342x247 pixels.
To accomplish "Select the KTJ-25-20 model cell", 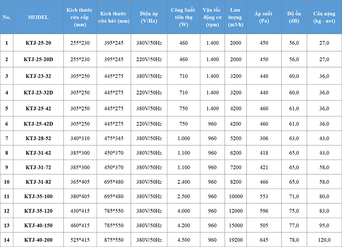I will click(x=38, y=43).
